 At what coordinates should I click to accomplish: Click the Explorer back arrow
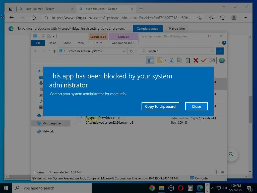click(36, 51)
